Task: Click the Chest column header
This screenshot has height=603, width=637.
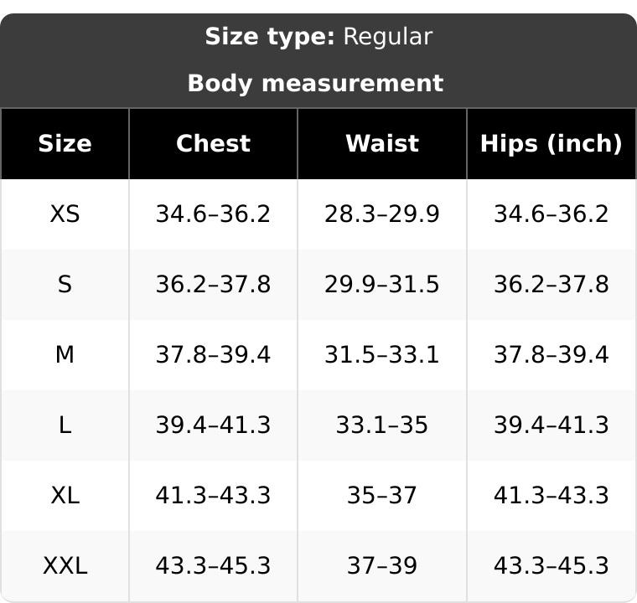Action: pyautogui.click(x=213, y=144)
